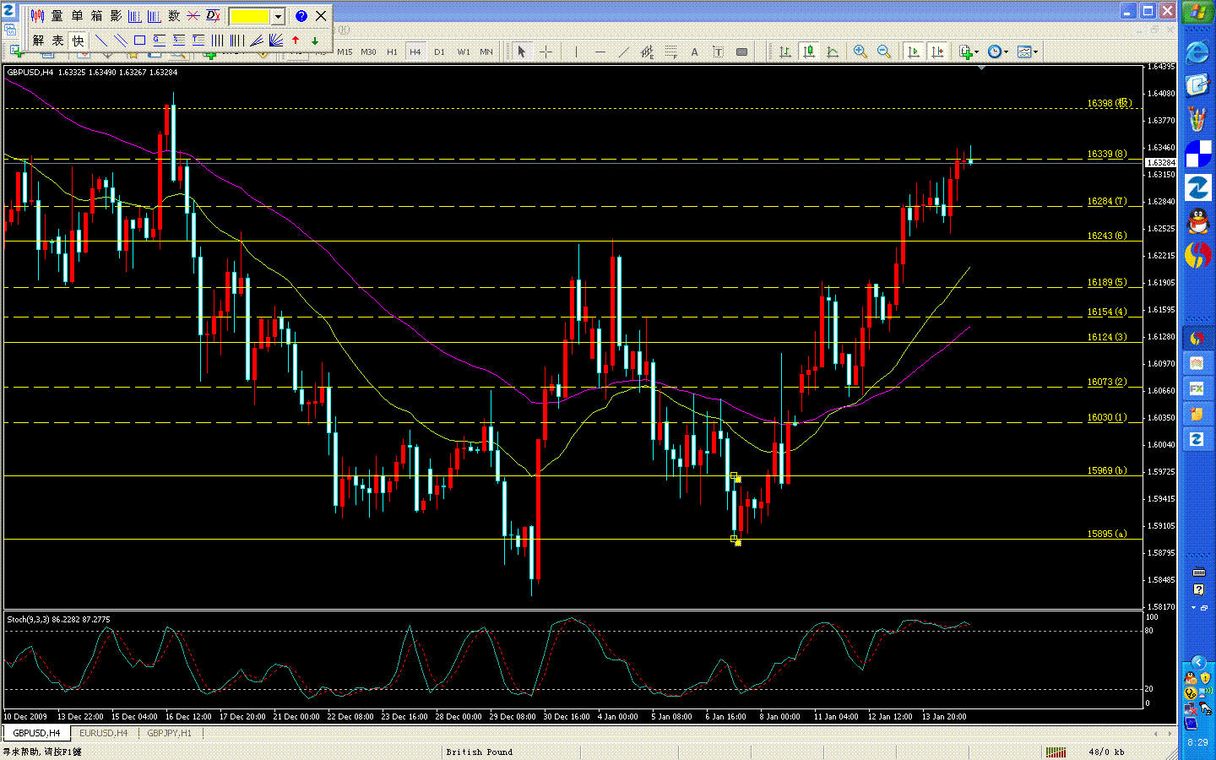The height and width of the screenshot is (760, 1216).
Task: Click the 影 button in the floating toolbar
Action: pyautogui.click(x=116, y=16)
